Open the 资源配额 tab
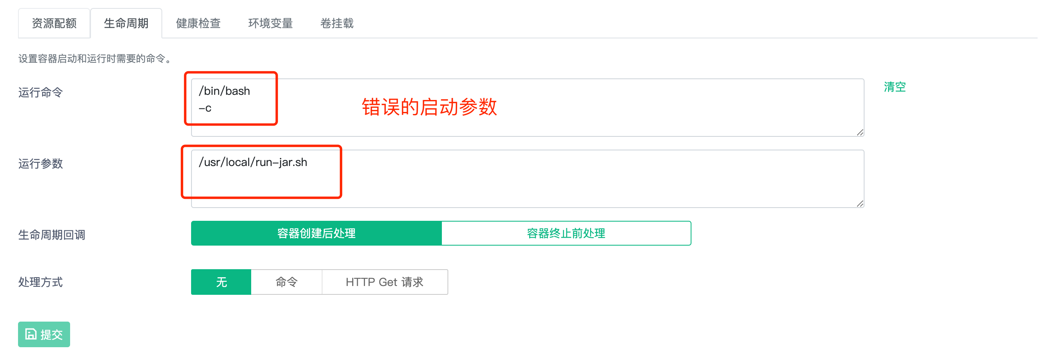This screenshot has height=360, width=1052. 54,23
